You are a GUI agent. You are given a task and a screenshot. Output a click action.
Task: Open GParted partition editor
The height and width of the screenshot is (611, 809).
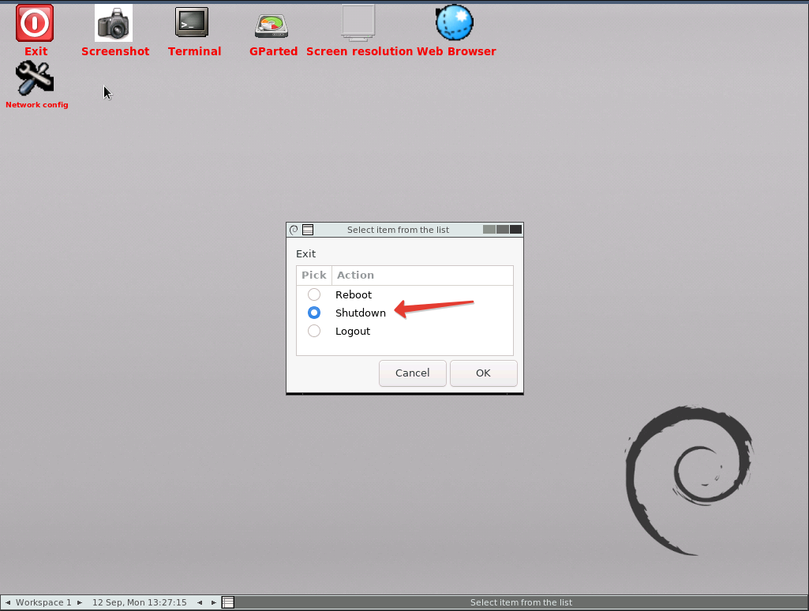coord(273,25)
